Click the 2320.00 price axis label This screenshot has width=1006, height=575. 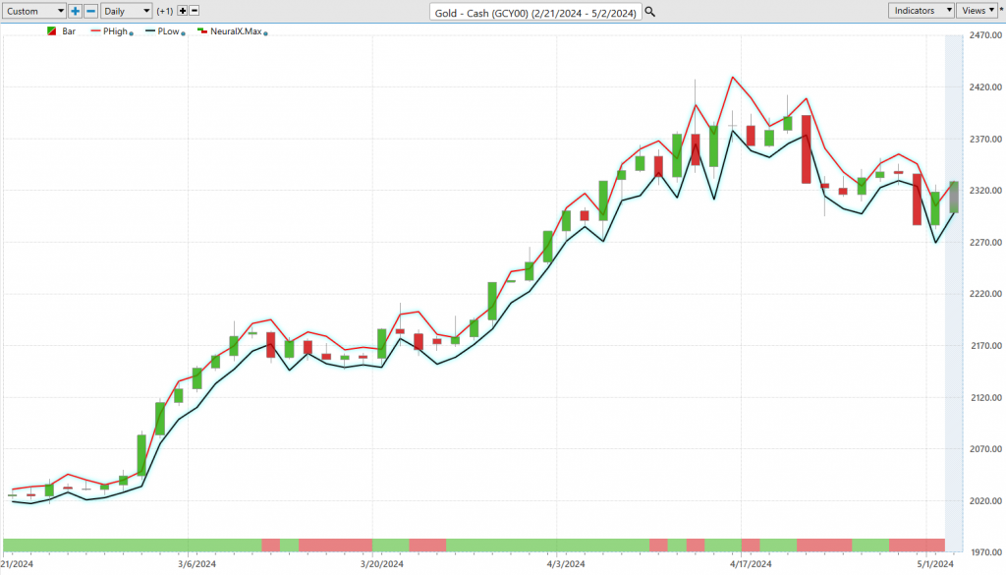[x=985, y=191]
